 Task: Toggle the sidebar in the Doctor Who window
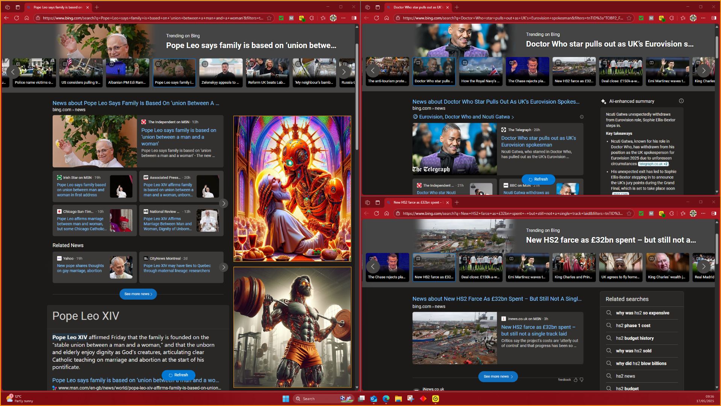713,18
